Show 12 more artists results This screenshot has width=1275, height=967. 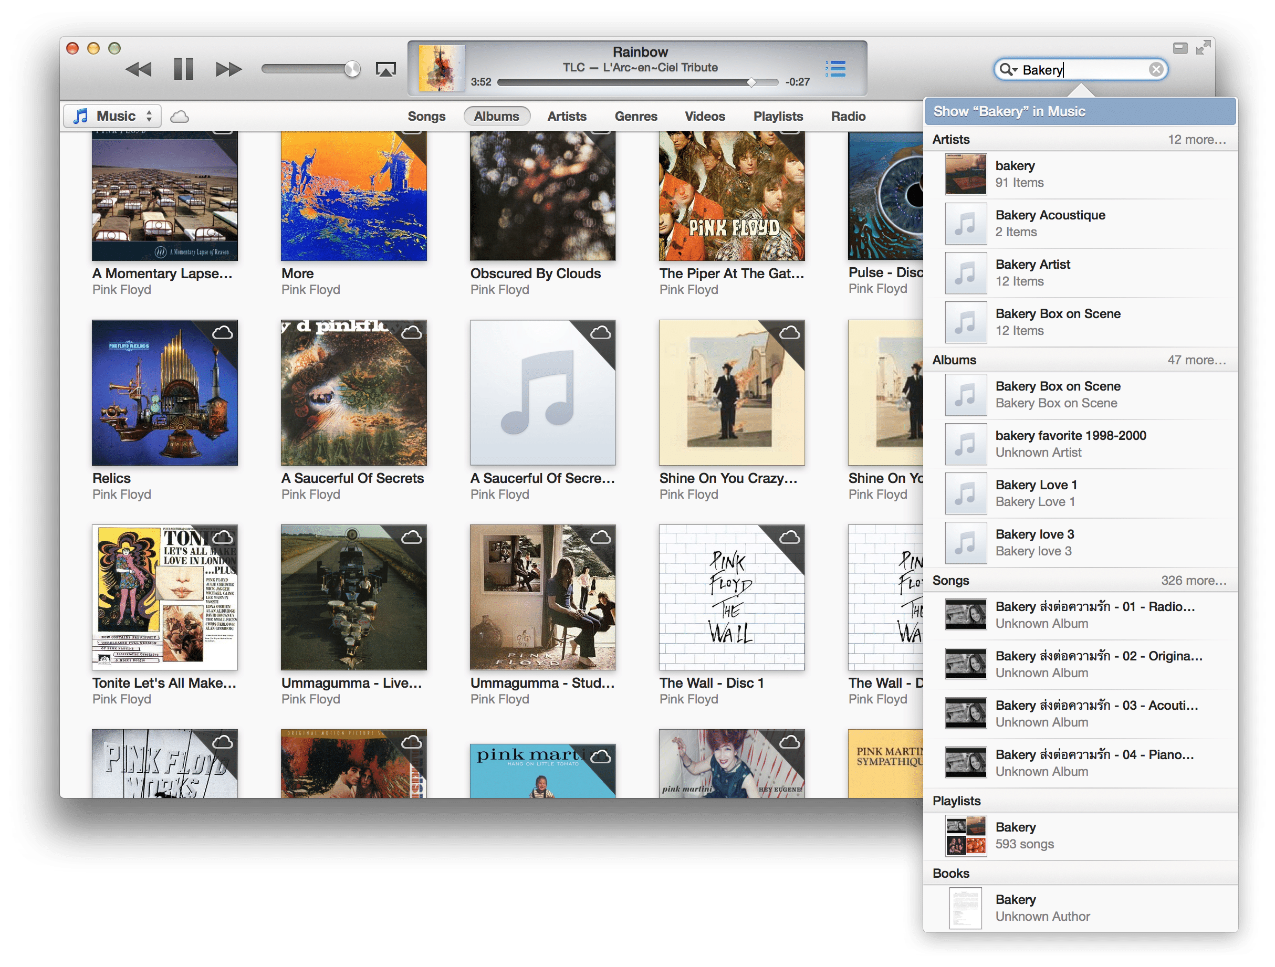(x=1197, y=140)
